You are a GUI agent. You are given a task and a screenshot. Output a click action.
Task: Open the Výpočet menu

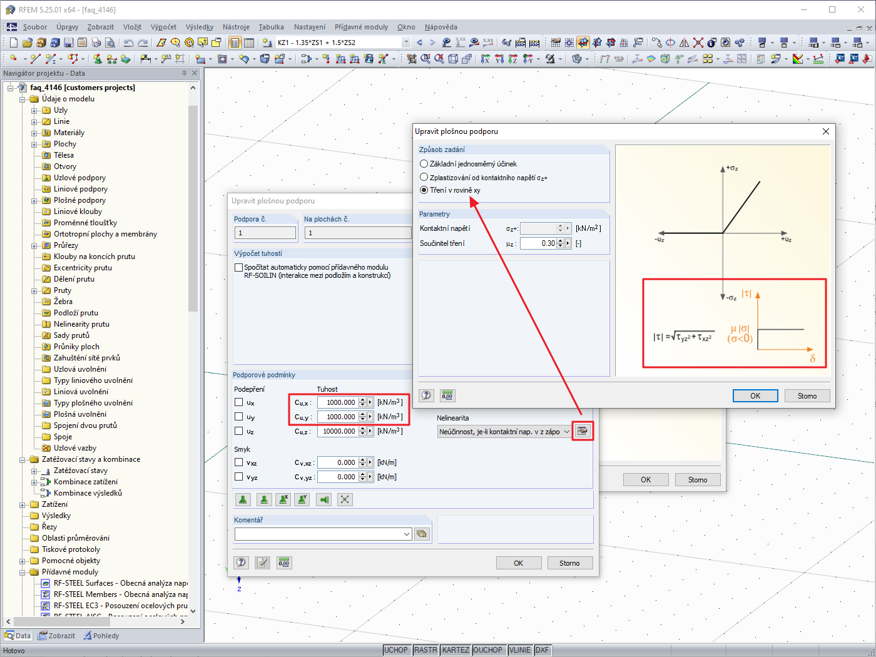point(163,27)
